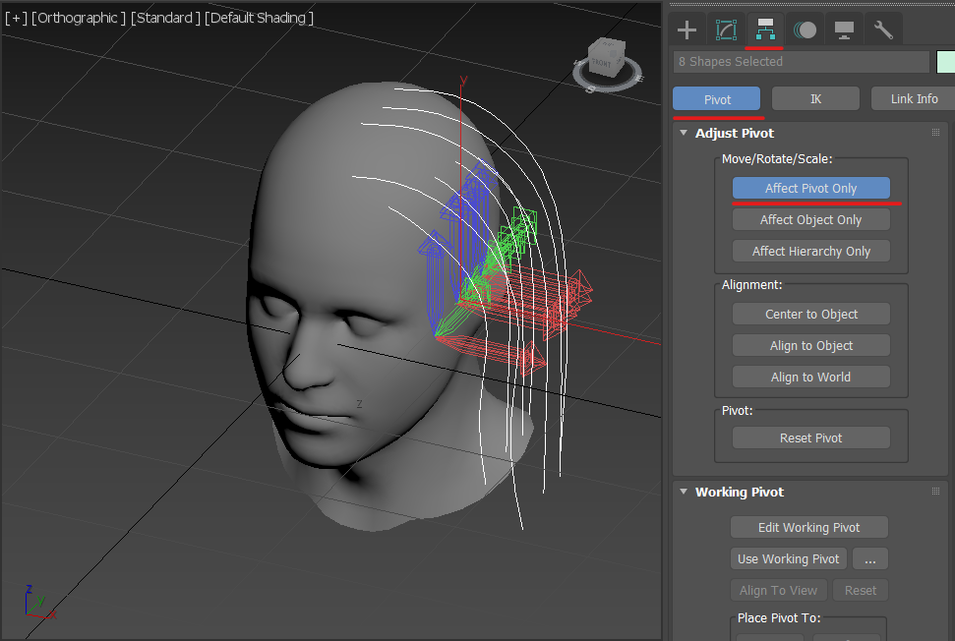Open the Hierarchy panel icon

(765, 29)
